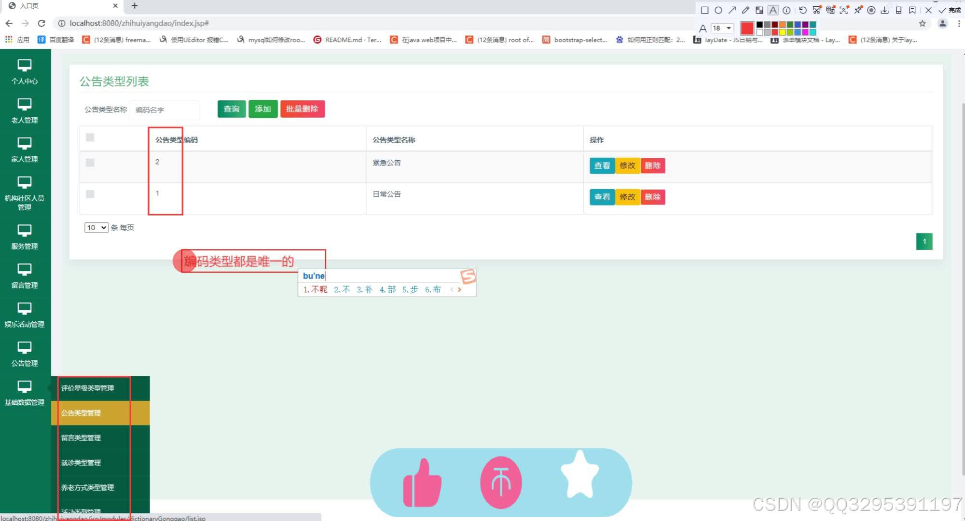
Task: Click the 批量删除 button
Action: (x=302, y=109)
